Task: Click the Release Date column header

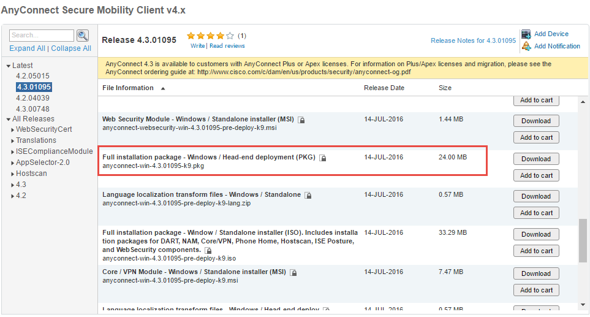Action: click(x=384, y=88)
